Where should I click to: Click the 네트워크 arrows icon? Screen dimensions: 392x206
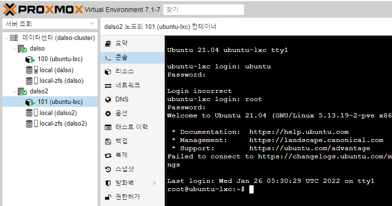click(x=108, y=86)
